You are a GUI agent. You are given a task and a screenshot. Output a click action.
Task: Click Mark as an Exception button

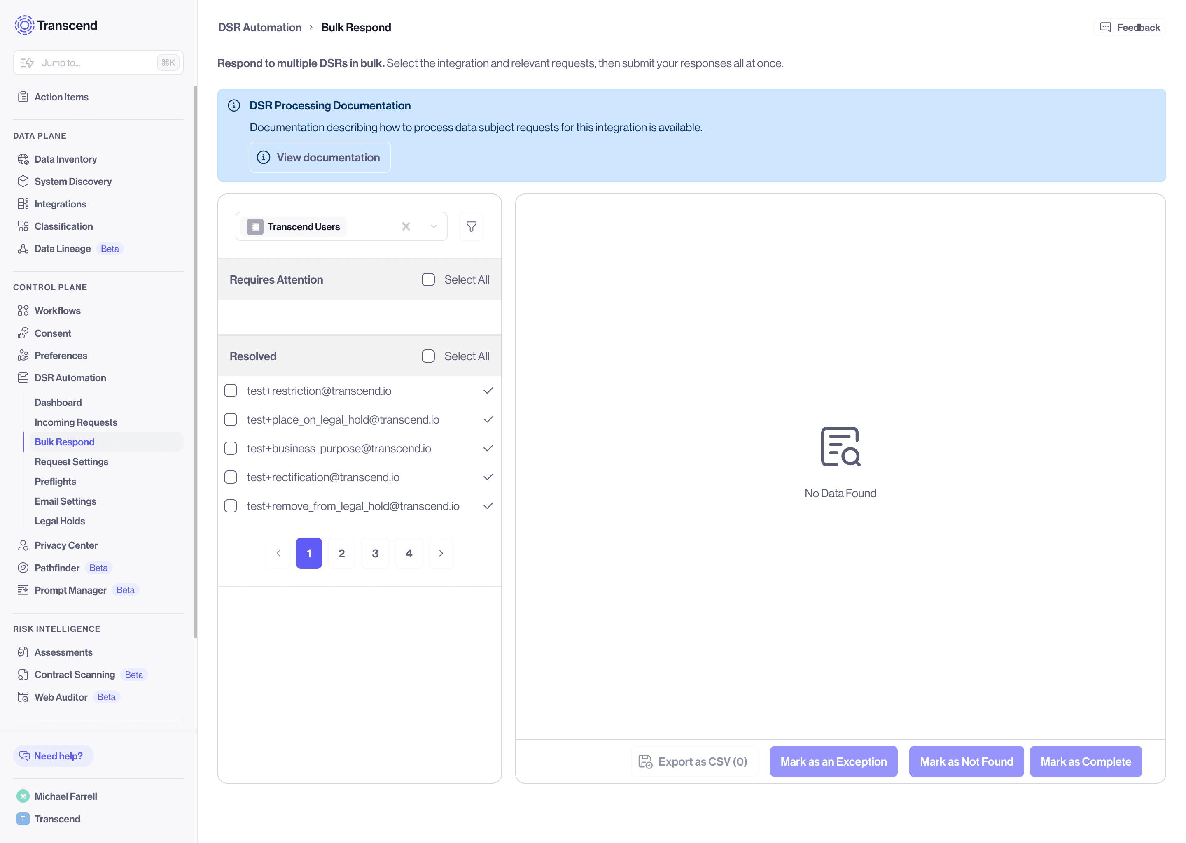(833, 761)
